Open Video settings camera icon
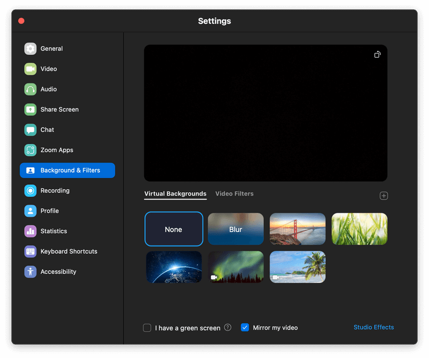Viewport: 429px width, 358px height. point(30,69)
